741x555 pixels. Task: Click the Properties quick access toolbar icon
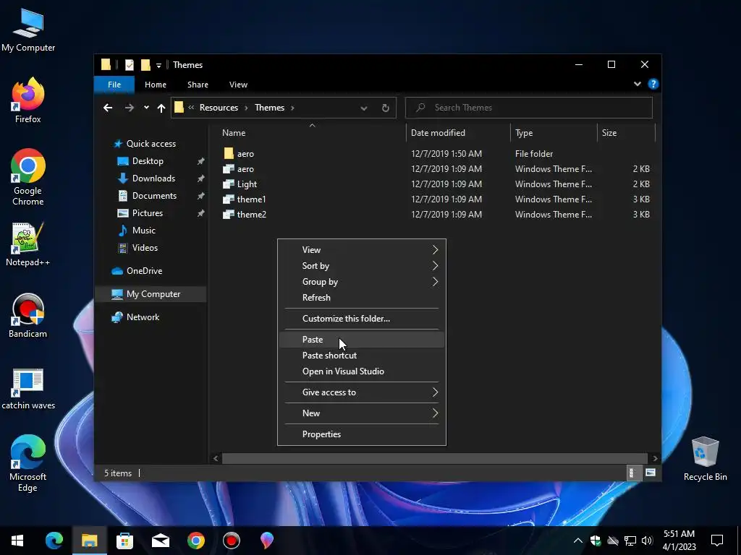tap(129, 64)
